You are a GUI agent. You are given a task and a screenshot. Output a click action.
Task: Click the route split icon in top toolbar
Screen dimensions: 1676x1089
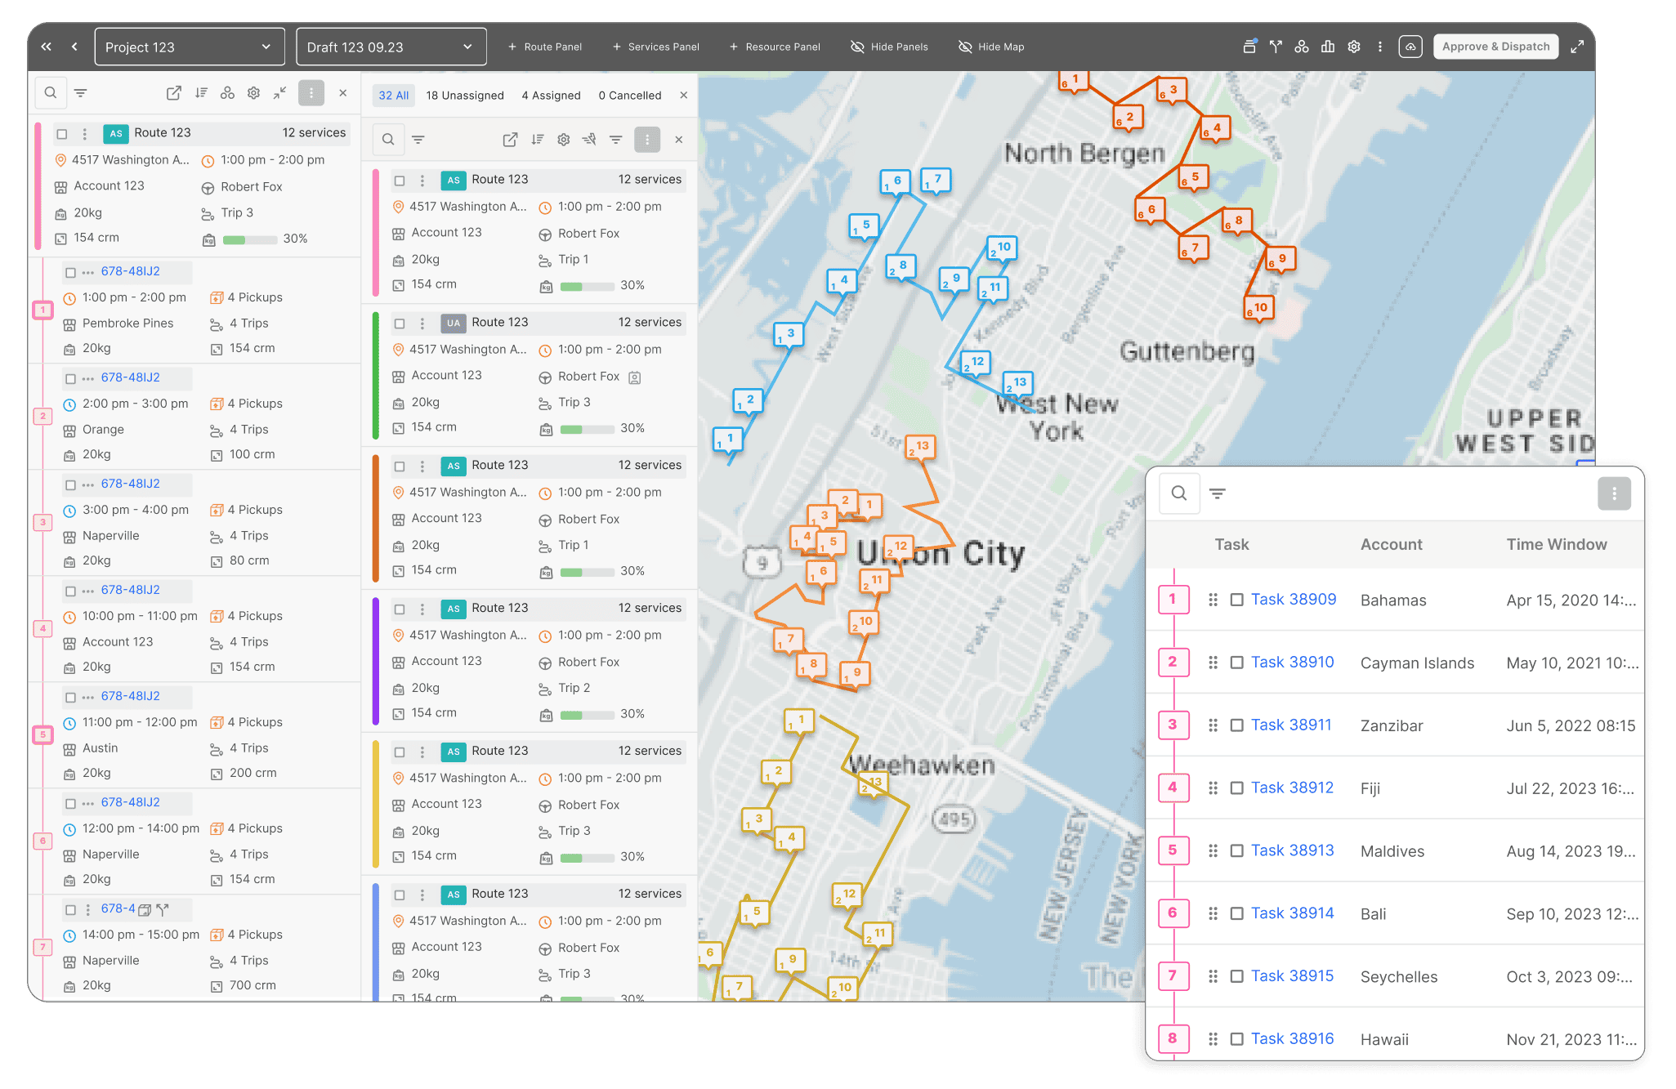click(1276, 47)
